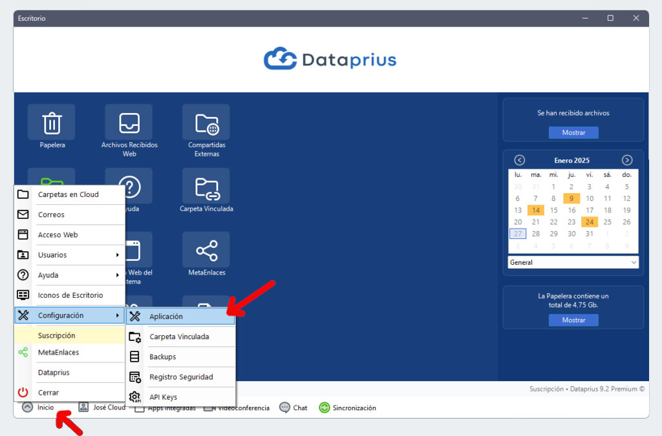This screenshot has height=436, width=662.
Task: Click user-card icon beside Usuarios
Action: [23, 254]
